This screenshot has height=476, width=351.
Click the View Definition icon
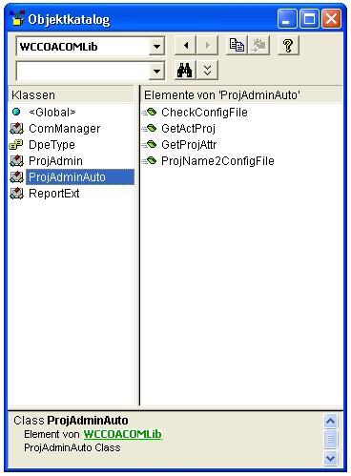click(x=258, y=45)
